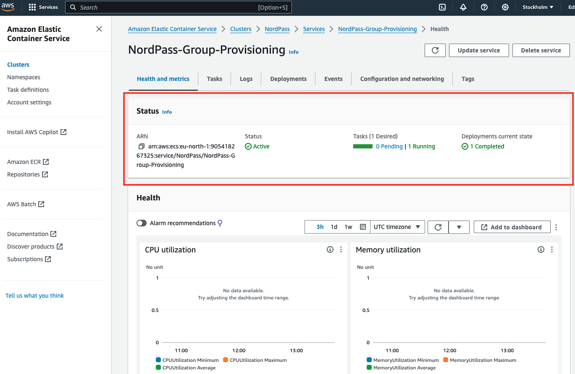Open Amazon Elastic Container Service breadcrumb link
Image resolution: width=575 pixels, height=374 pixels.
coord(172,29)
